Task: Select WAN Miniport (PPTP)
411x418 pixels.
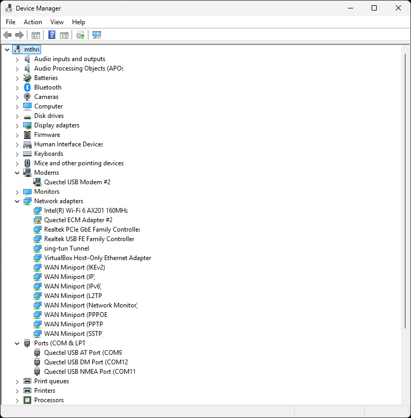Action: (x=74, y=324)
